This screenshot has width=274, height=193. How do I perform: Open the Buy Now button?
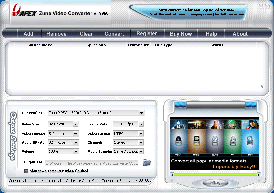pyautogui.click(x=181, y=33)
